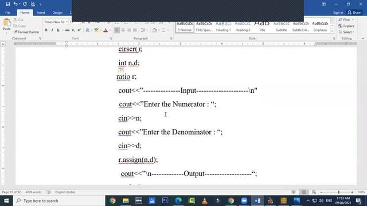The height and width of the screenshot is (206, 367).
Task: Open VLC media player from taskbar
Action: pos(205,201)
